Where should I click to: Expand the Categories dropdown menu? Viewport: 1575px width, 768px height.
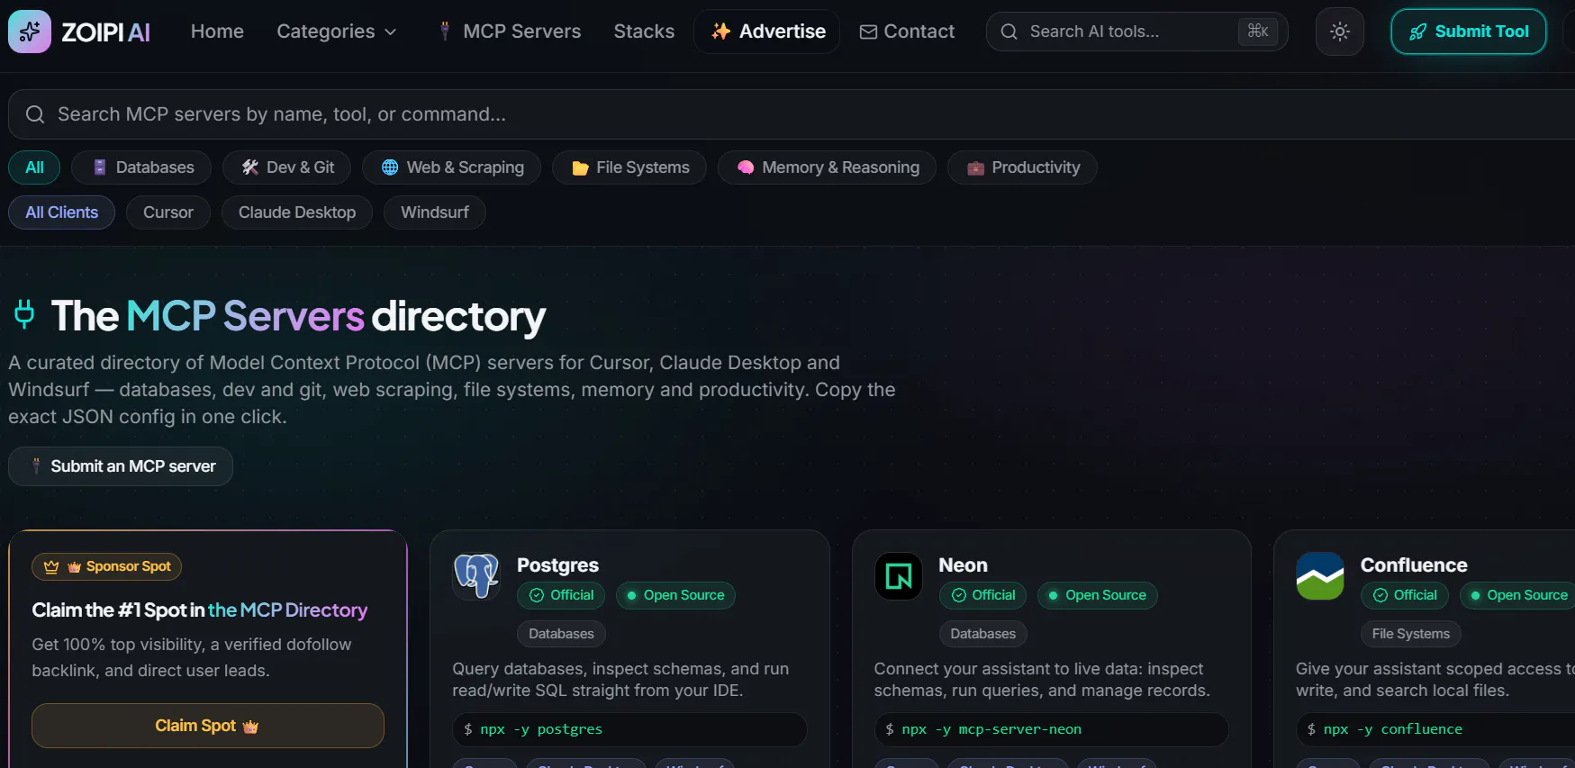(x=336, y=32)
